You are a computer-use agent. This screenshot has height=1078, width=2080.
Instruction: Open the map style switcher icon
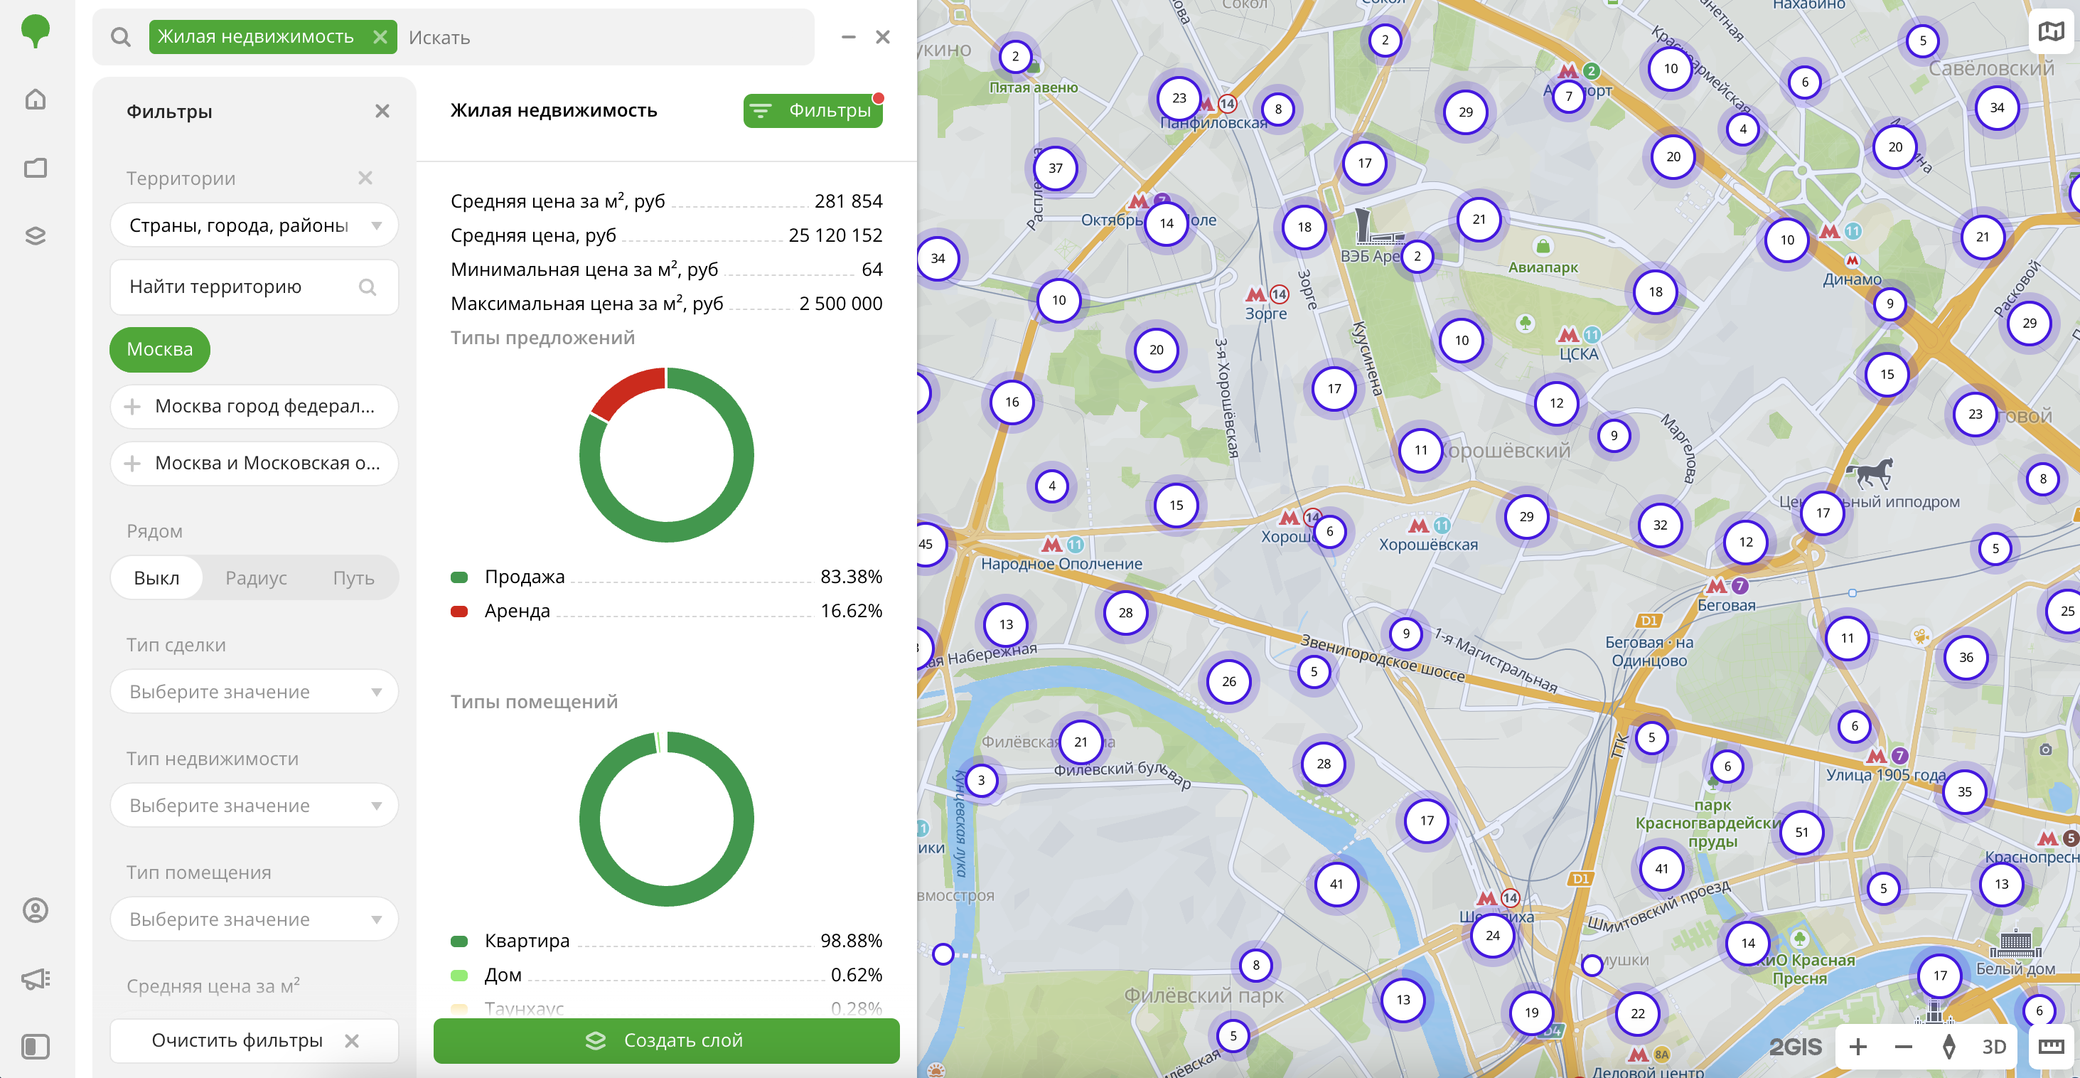(x=2052, y=32)
